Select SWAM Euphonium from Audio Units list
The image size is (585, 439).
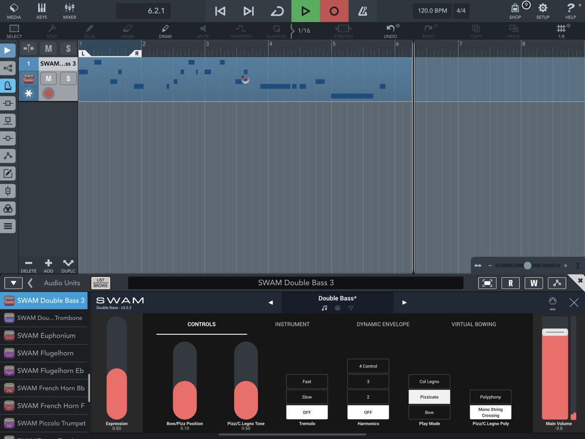click(x=46, y=335)
